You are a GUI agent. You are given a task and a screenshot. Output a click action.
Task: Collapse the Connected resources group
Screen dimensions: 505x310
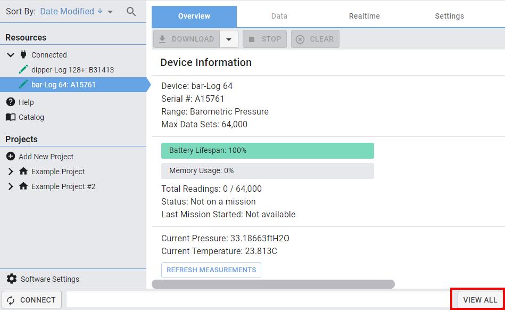(x=11, y=55)
